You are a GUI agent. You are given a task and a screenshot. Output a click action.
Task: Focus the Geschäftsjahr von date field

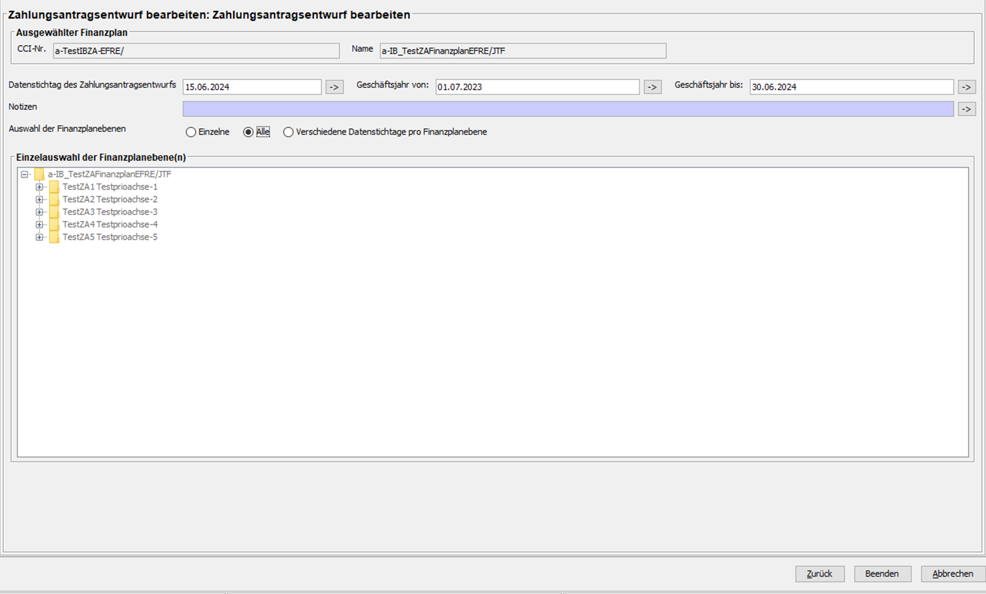coord(538,87)
